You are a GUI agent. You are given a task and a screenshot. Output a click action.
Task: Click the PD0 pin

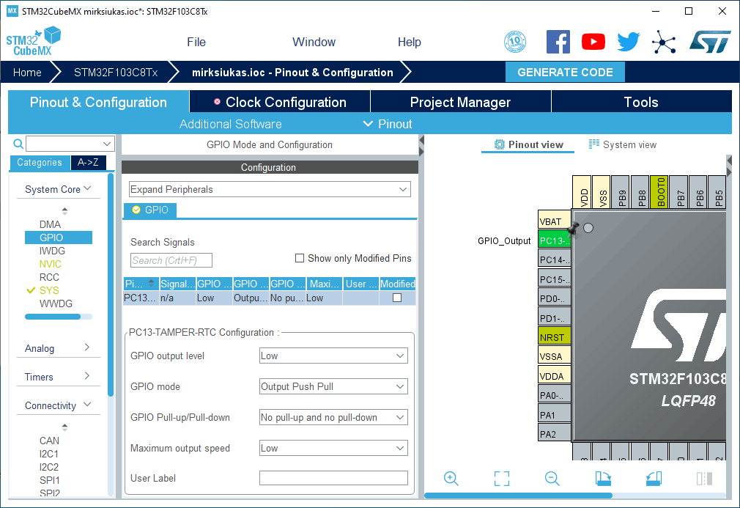point(555,298)
